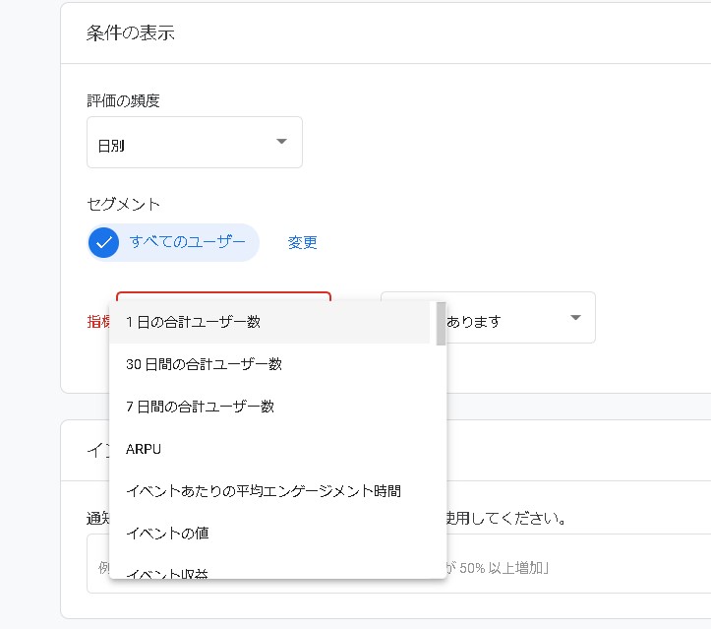Click the red-outlined 指標 metric dropdown
The height and width of the screenshot is (629, 711).
click(223, 295)
